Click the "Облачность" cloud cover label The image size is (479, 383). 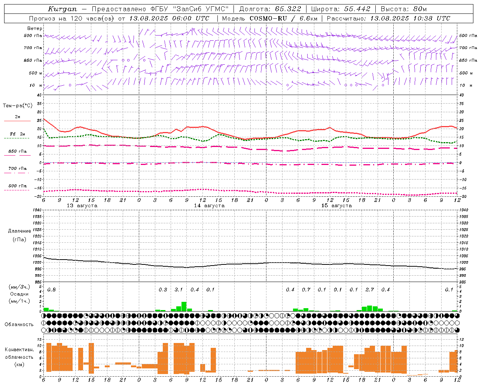19,325
